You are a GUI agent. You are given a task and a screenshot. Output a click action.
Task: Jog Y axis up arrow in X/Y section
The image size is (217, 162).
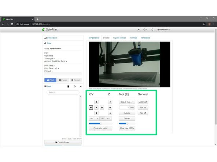coord(96,102)
